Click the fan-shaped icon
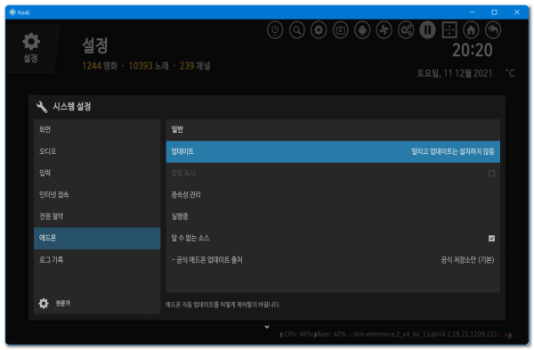This screenshot has height=350, width=534. coord(384,30)
